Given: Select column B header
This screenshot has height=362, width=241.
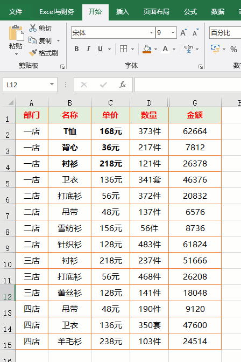Looking at the screenshot, I should pos(69,103).
